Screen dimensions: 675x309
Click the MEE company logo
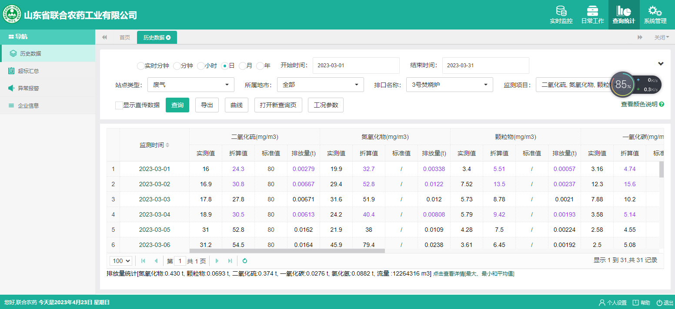pyautogui.click(x=12, y=15)
